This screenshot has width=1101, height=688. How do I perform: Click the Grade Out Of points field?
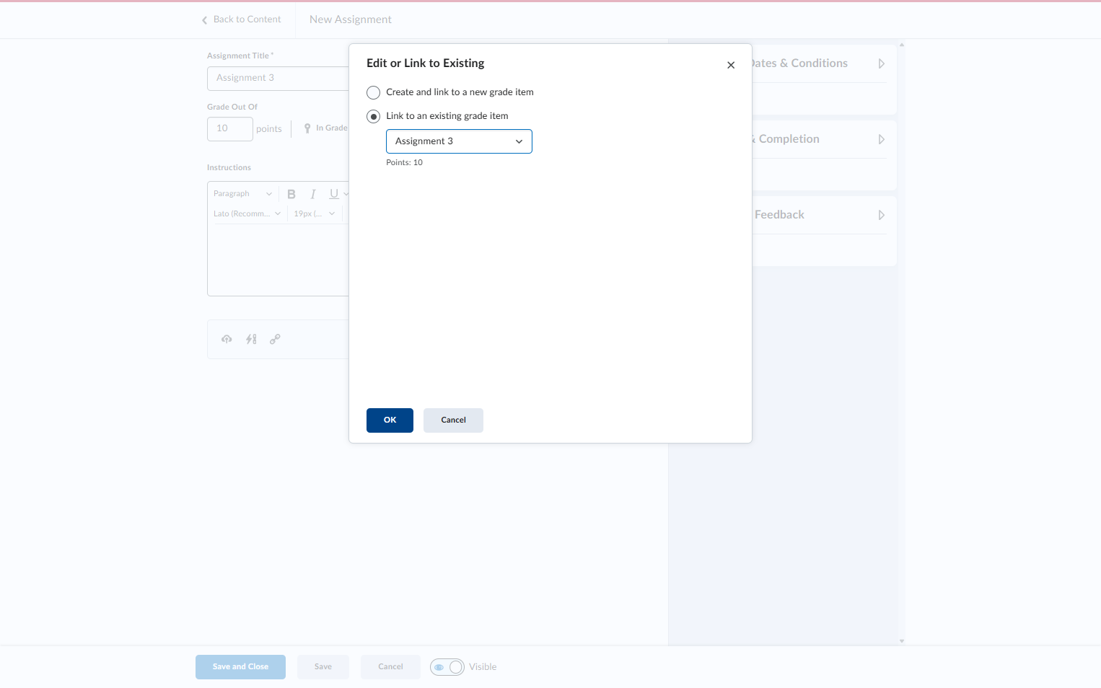(x=230, y=129)
